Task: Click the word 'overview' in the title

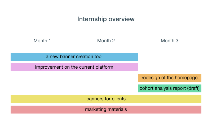Action: [x=121, y=19]
